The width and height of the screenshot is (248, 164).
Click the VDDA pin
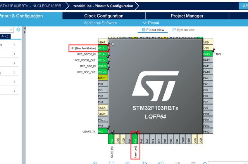tap(103, 114)
